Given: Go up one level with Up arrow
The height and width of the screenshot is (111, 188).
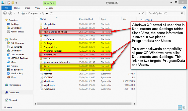Looking at the screenshot, I should pos(19,13).
